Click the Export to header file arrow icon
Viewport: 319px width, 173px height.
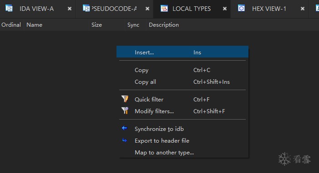point(125,140)
